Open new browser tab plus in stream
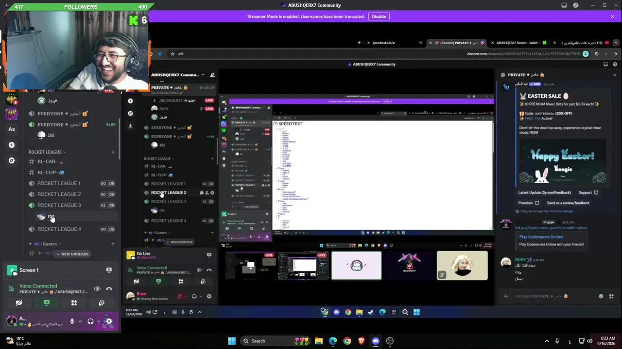 tap(359, 43)
